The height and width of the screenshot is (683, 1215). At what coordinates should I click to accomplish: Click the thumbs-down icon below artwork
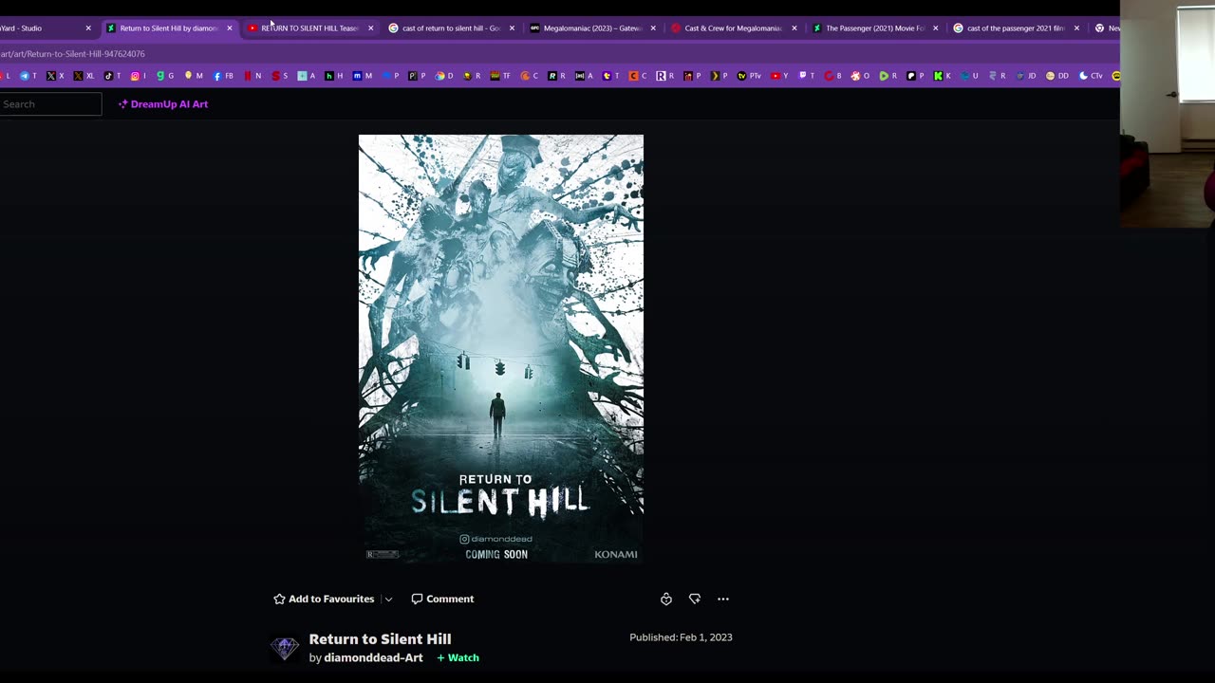tap(695, 600)
